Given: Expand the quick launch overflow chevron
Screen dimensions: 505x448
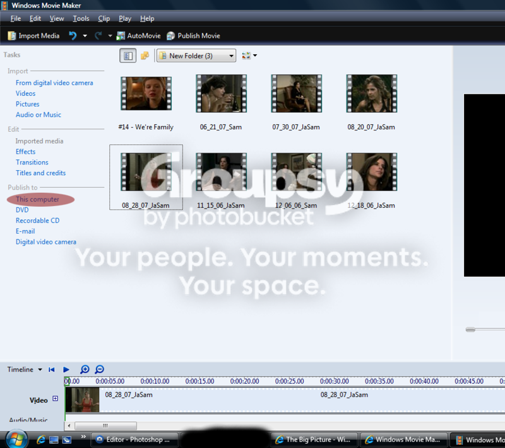Looking at the screenshot, I should point(83,437).
